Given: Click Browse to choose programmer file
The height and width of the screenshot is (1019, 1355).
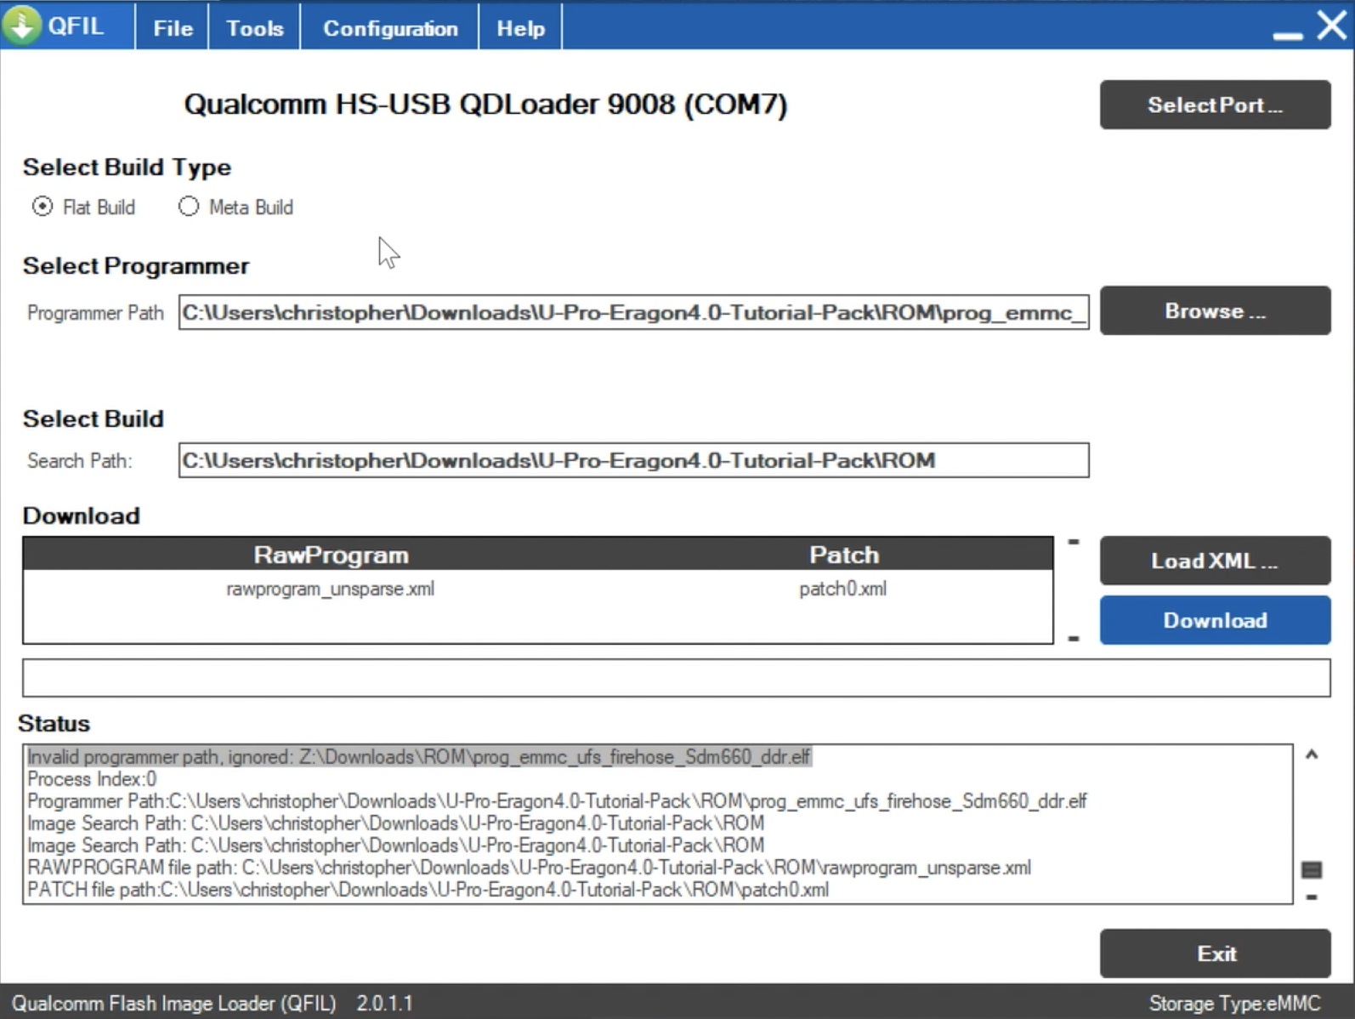Looking at the screenshot, I should click(x=1215, y=310).
